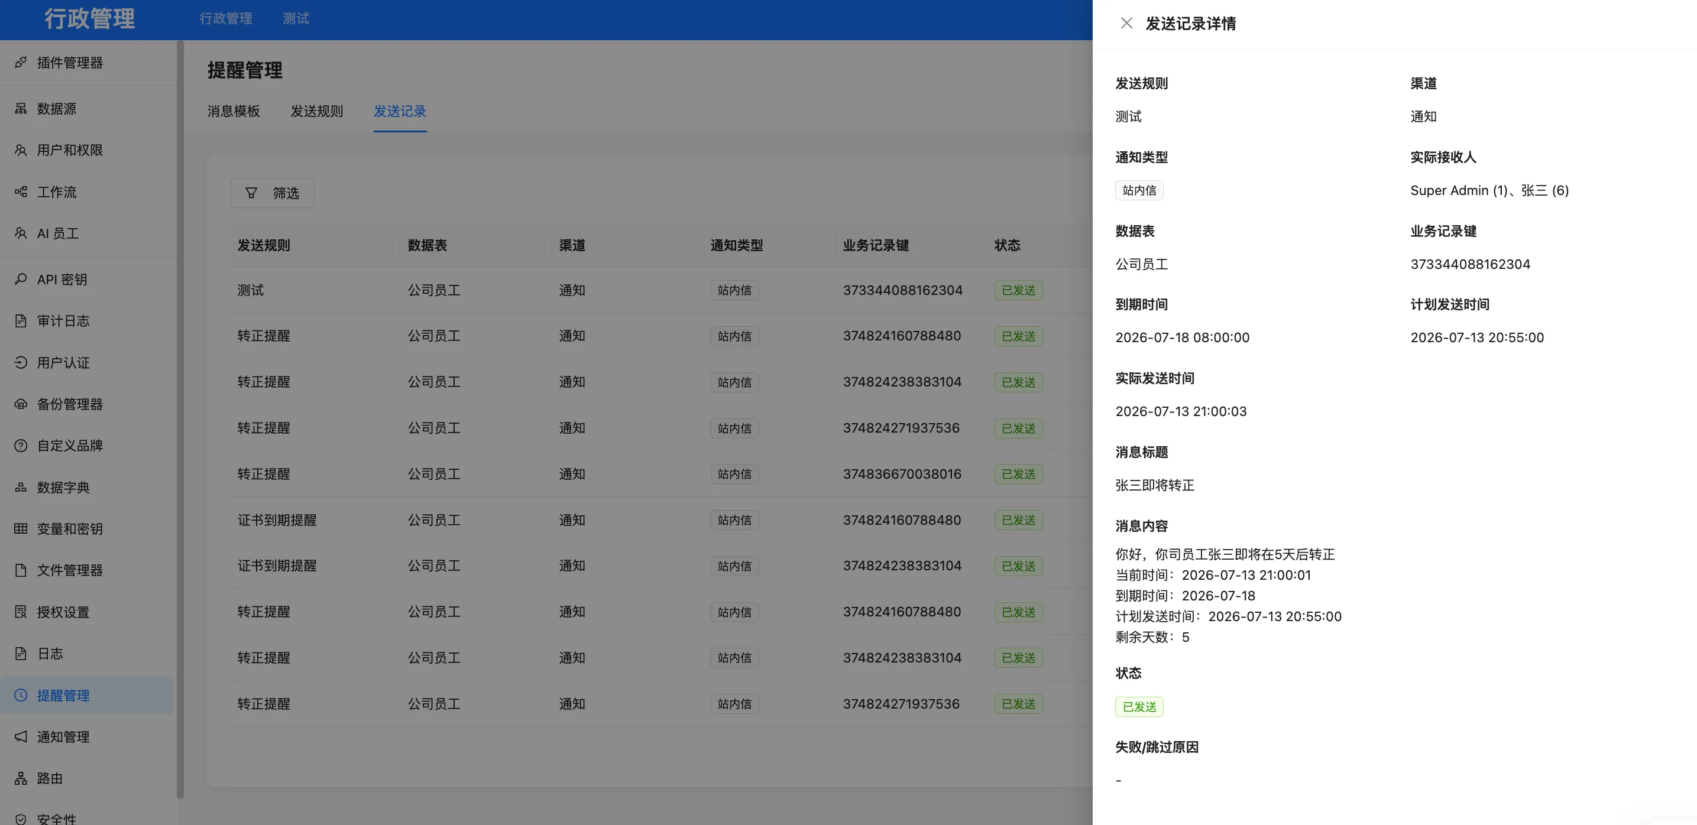Screen dimensions: 1697x825
Task: Click the 发送记录详情 drawer title
Action: tap(1190, 24)
